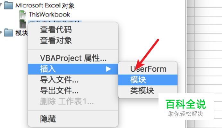Click the dark worksheet icon below ThisWorkbook
This screenshot has width=222, height=128.
[23, 24]
